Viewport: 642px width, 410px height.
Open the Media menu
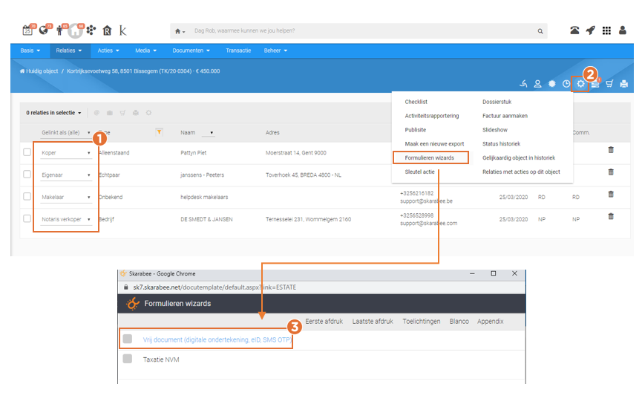[145, 51]
